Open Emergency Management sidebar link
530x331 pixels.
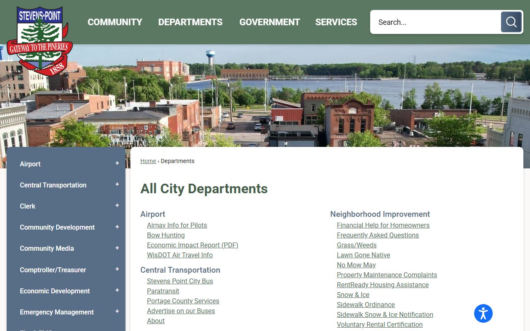[57, 312]
